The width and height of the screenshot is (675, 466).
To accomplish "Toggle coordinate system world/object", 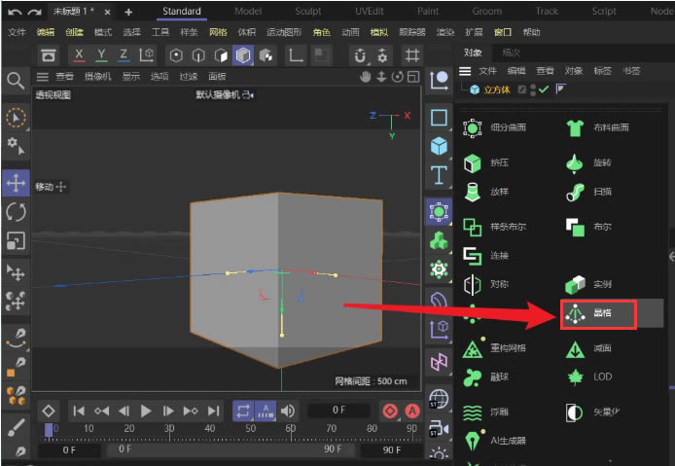I will click(x=146, y=55).
